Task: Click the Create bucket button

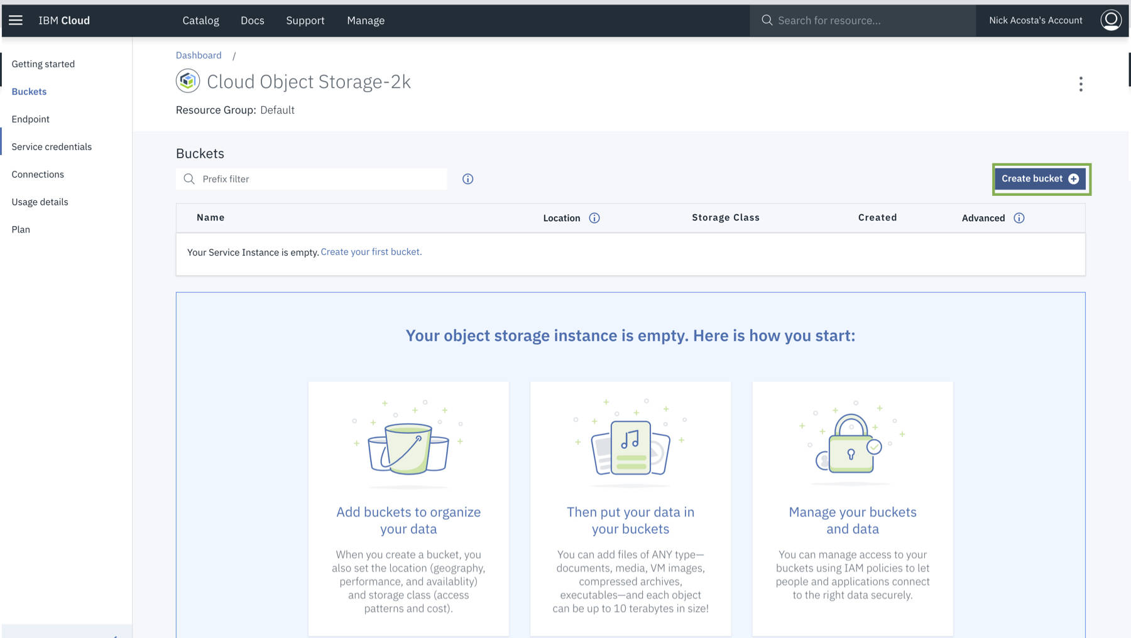Action: pyautogui.click(x=1041, y=179)
